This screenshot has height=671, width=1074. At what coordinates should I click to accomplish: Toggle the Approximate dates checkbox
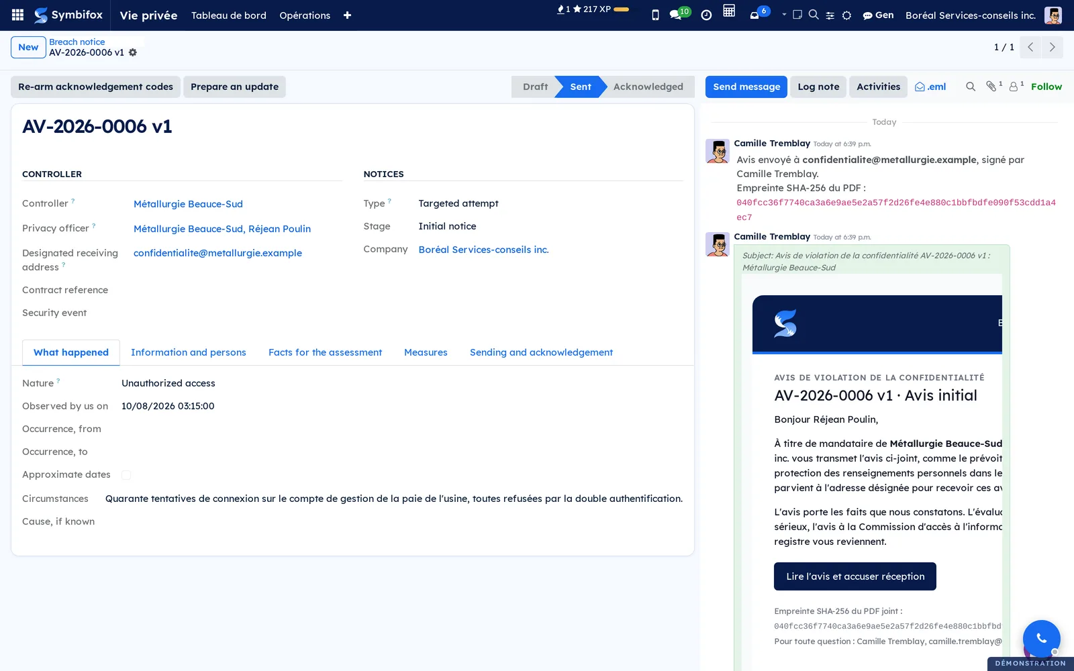(x=126, y=475)
